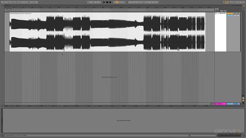Click the Set locator button
246x138 pixels.
point(217,9)
